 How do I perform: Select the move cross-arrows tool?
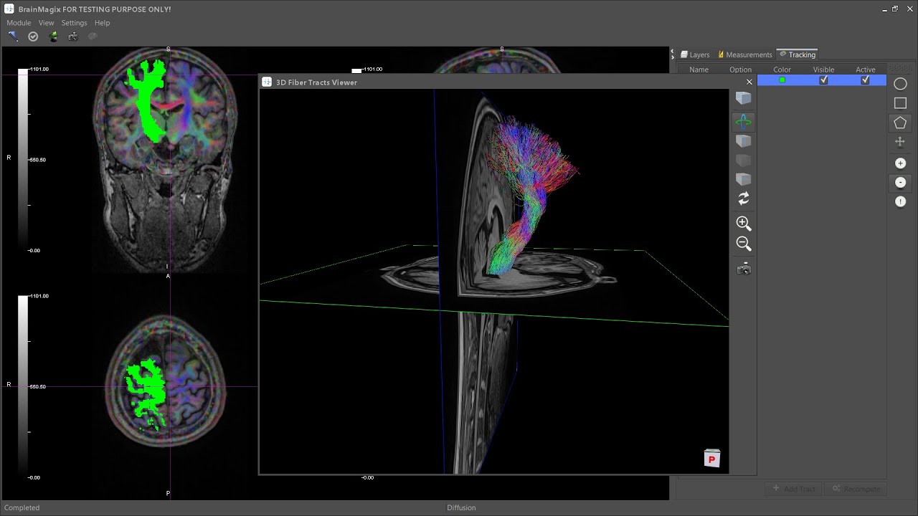point(900,142)
